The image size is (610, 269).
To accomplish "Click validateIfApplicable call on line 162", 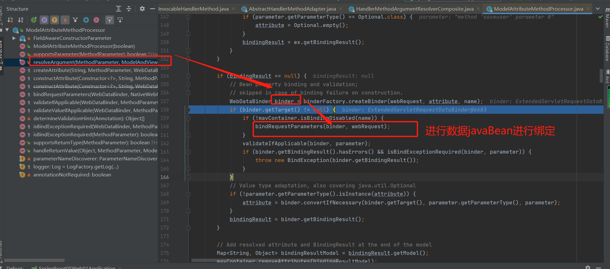I will tap(274, 143).
